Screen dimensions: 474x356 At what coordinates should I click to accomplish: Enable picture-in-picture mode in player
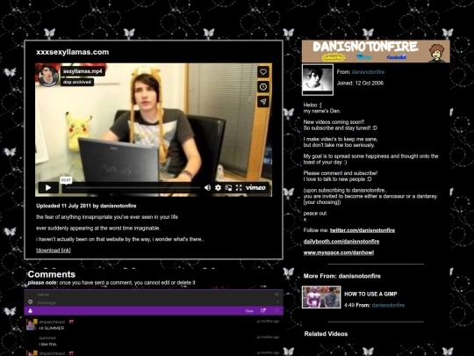(228, 188)
